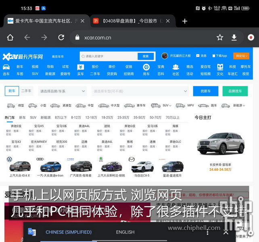Click the 用车 wheel icon
The height and width of the screenshot is (242, 259).
coord(146,67)
